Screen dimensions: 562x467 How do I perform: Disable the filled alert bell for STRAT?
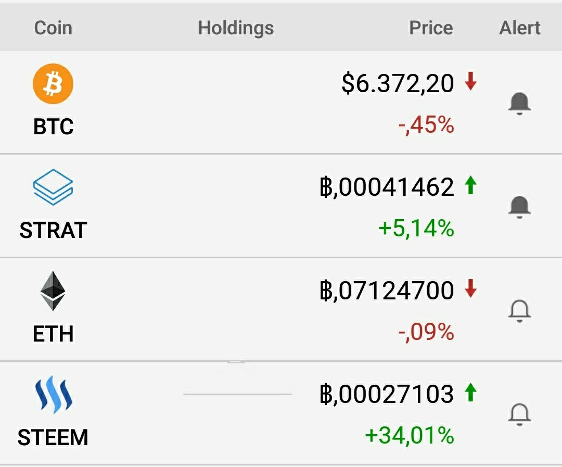[519, 207]
